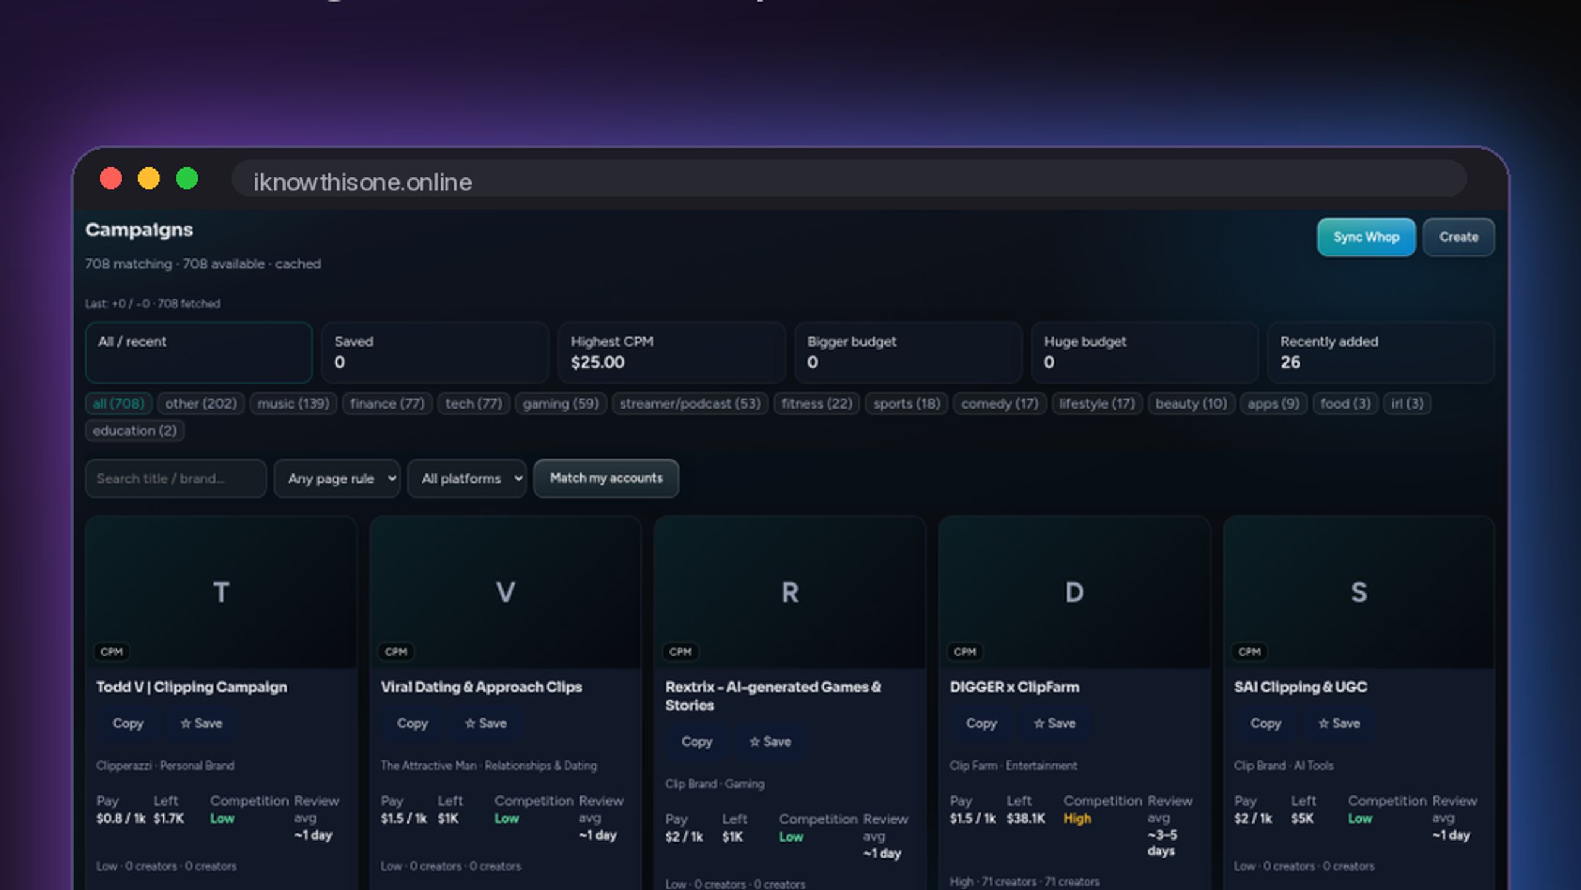Select the Bigger budget card
The height and width of the screenshot is (890, 1581).
pos(909,352)
